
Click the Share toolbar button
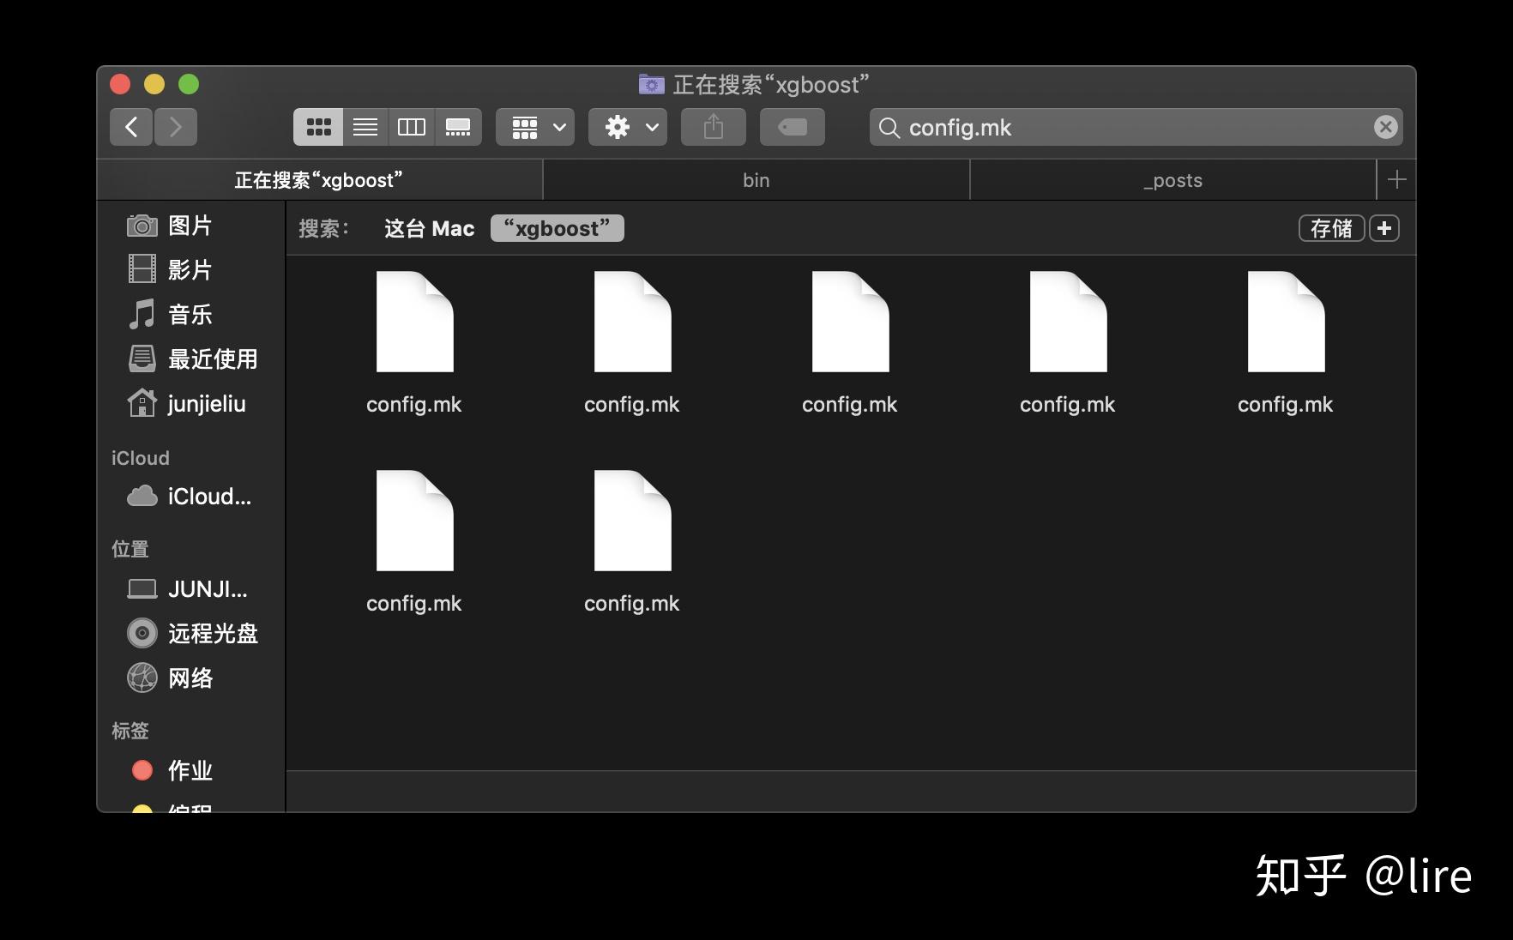click(x=714, y=127)
